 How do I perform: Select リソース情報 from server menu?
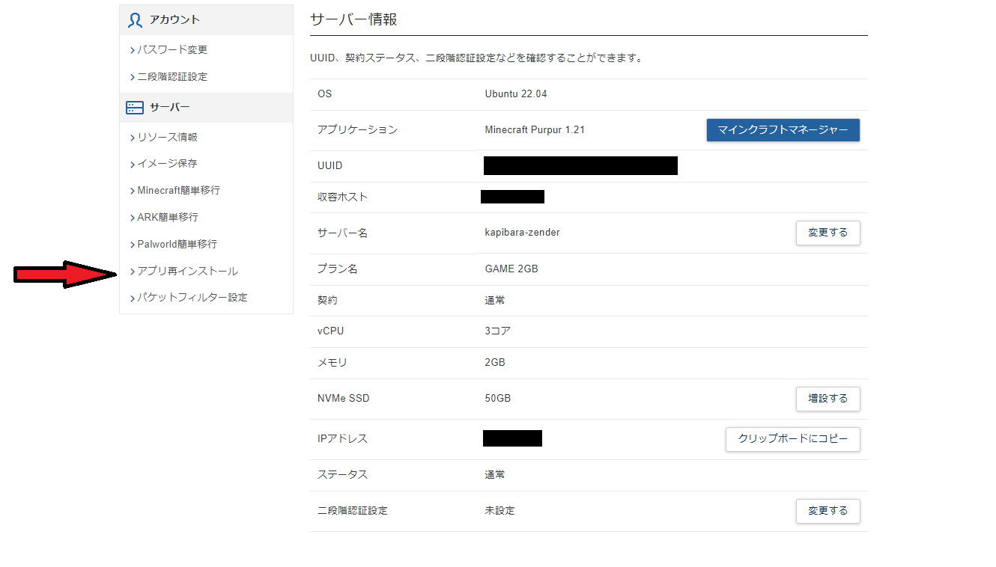pos(167,138)
